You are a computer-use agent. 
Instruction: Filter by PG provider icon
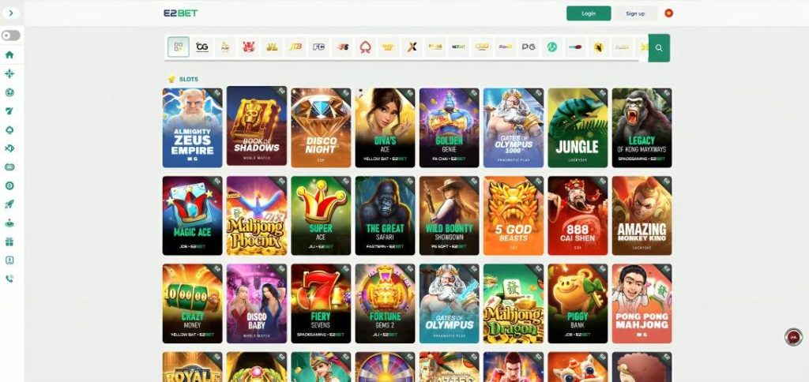pyautogui.click(x=529, y=47)
